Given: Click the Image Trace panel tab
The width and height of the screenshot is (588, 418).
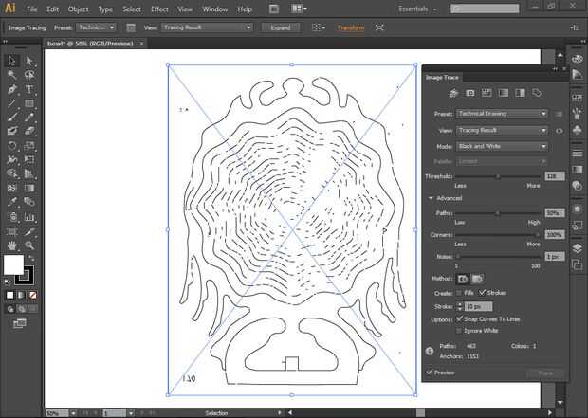Looking at the screenshot, I should pos(442,77).
